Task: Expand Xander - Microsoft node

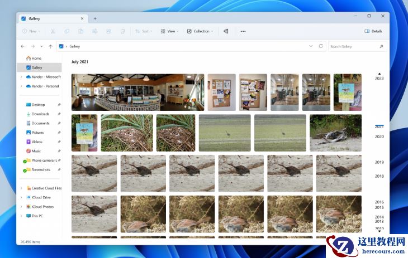Action: coord(21,77)
